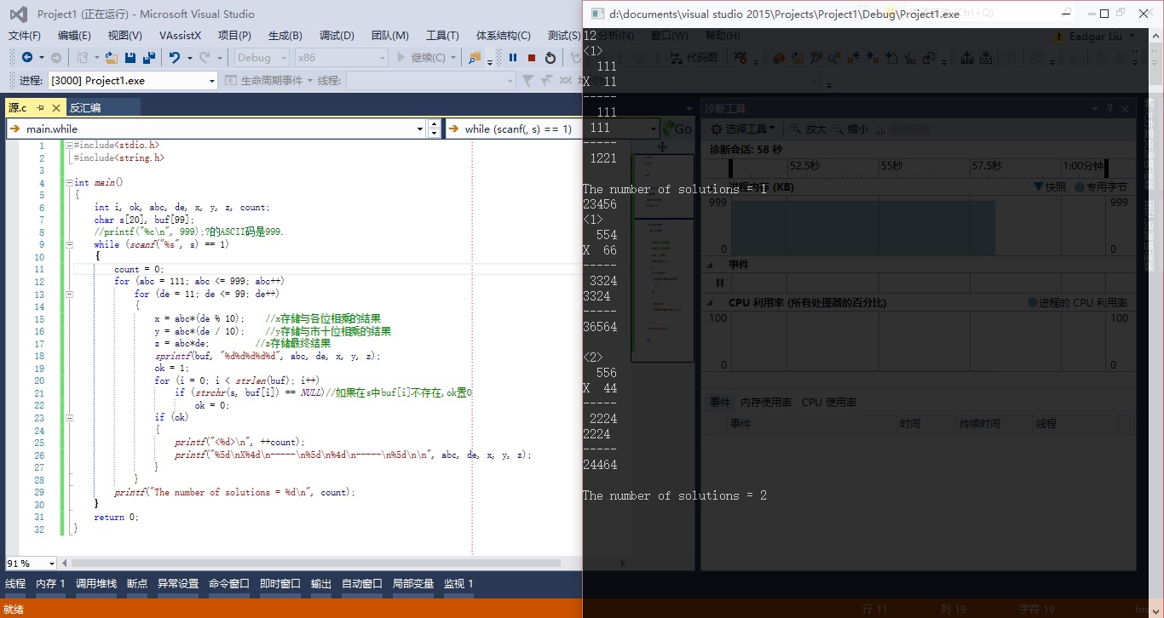Click console text 'The number of solutions = 2'
This screenshot has width=1164, height=618.
pos(675,495)
